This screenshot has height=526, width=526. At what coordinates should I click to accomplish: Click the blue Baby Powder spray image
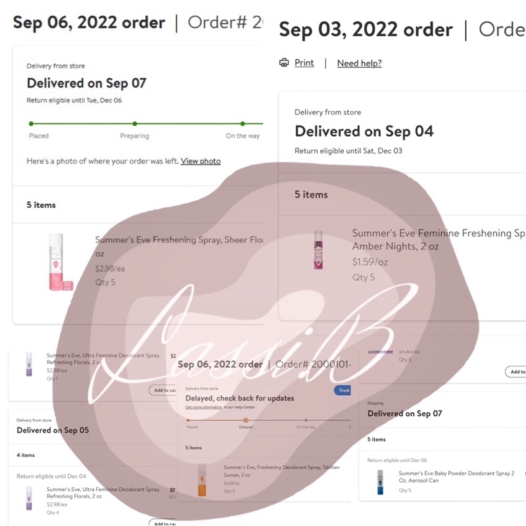pyautogui.click(x=380, y=482)
